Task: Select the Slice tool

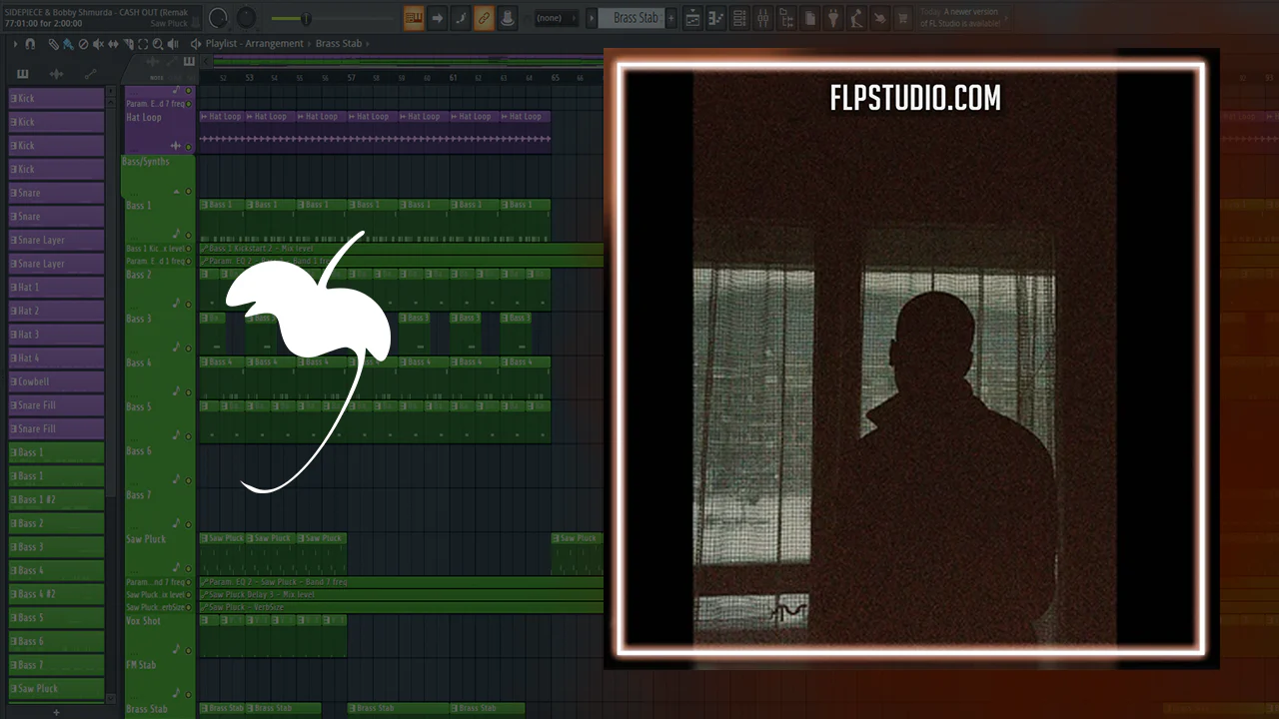Action: pos(128,44)
